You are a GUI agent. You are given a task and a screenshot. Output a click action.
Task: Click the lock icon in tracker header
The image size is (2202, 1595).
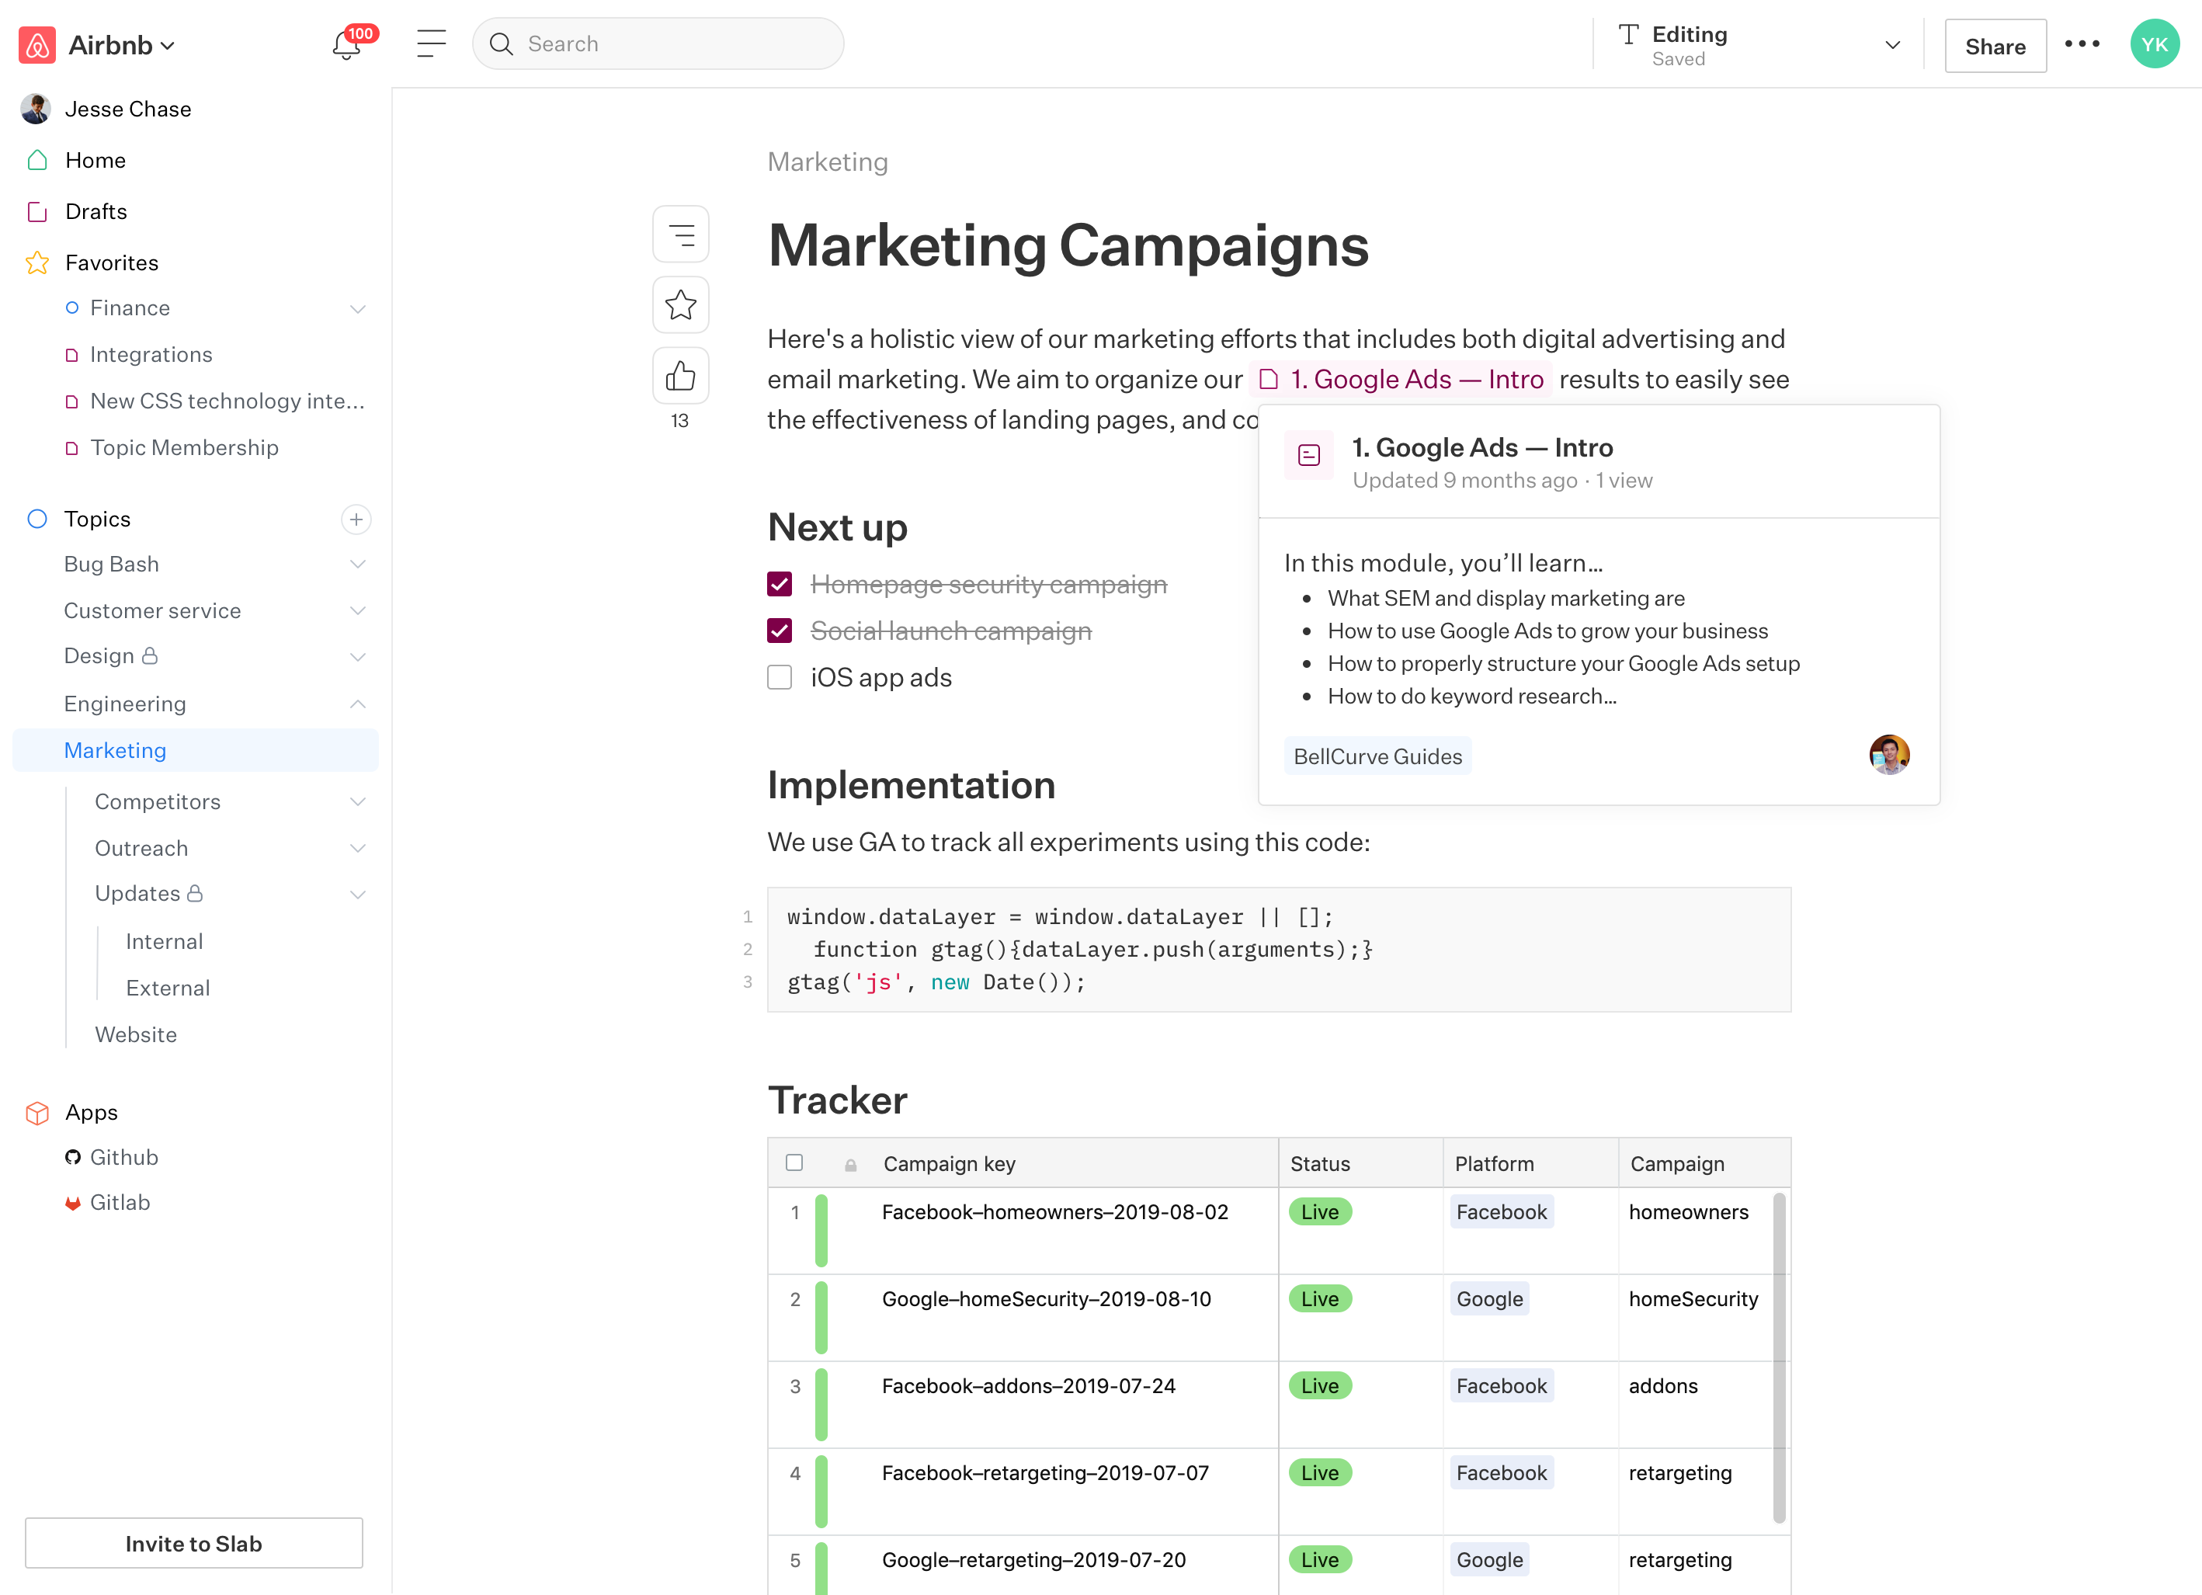[850, 1164]
